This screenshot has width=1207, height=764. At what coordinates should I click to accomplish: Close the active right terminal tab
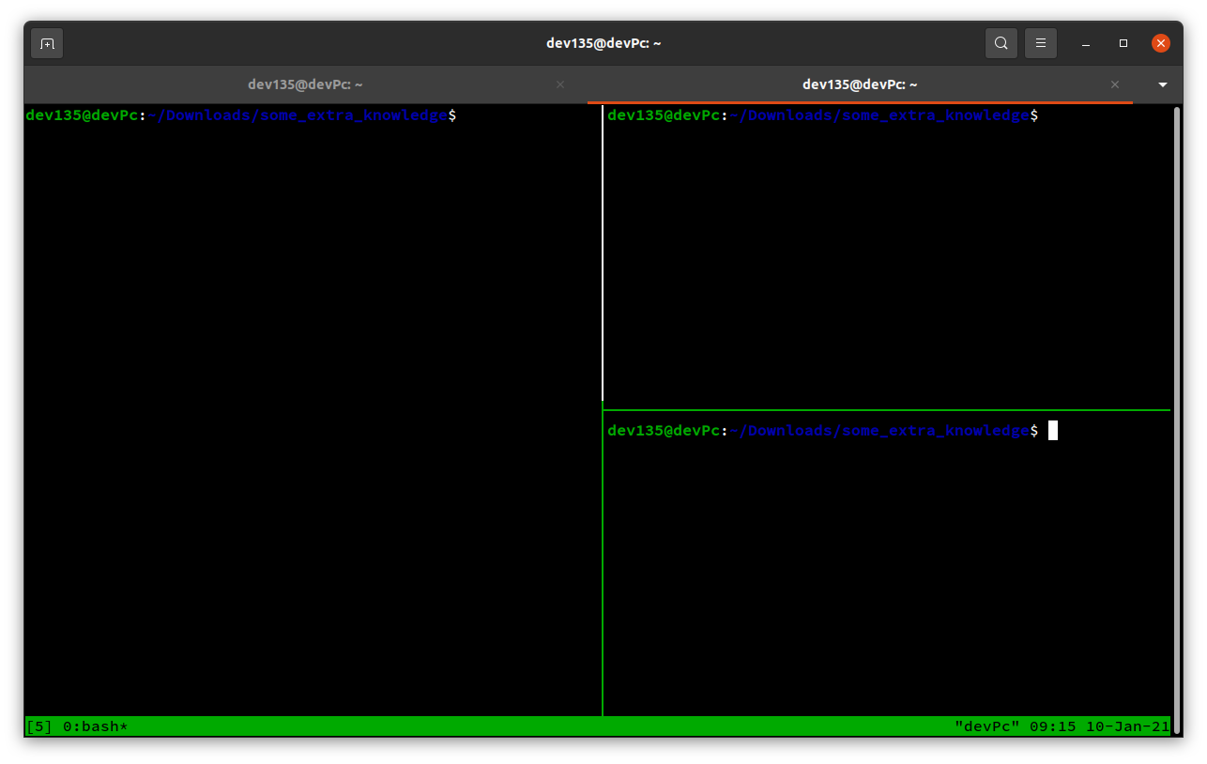[x=1115, y=84]
